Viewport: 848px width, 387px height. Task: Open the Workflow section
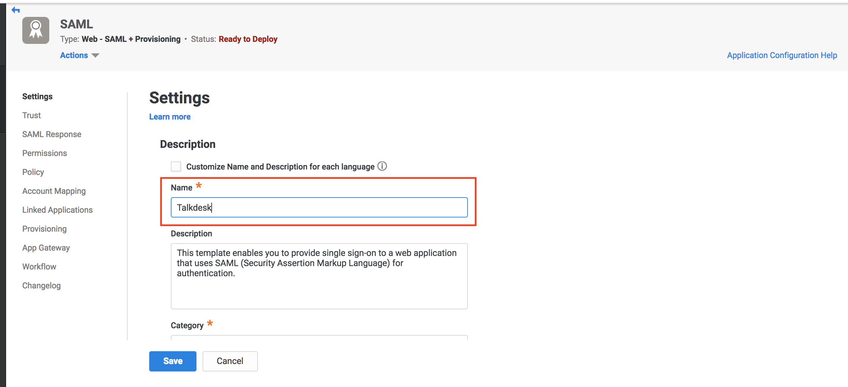tap(39, 267)
